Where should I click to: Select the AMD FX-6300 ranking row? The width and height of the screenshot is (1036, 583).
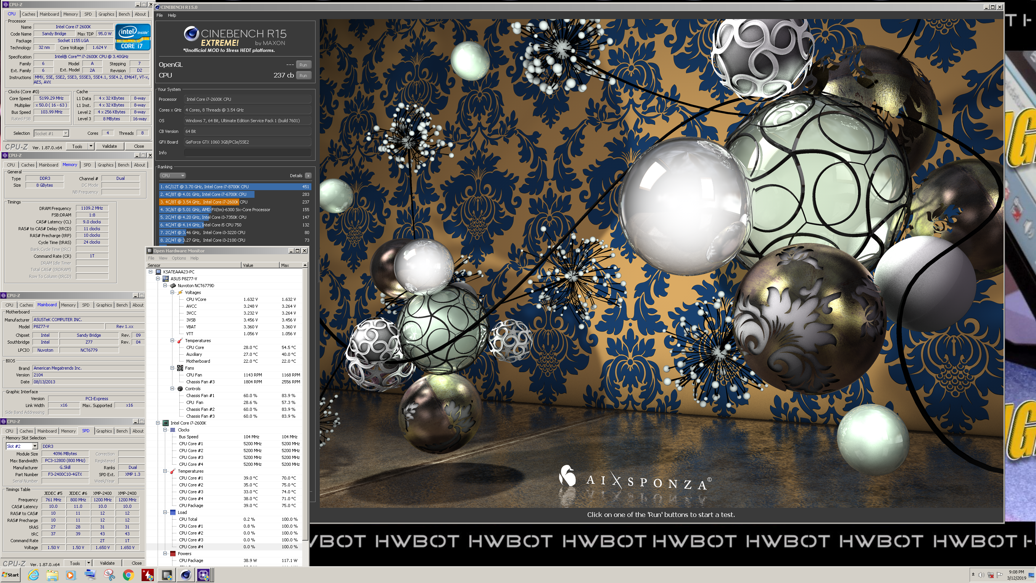(x=235, y=210)
